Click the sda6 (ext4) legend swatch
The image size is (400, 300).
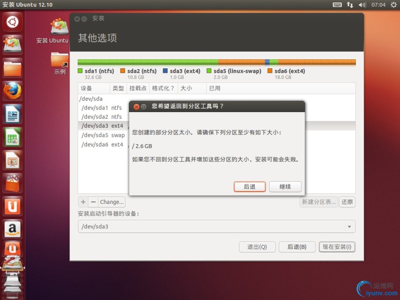point(270,71)
